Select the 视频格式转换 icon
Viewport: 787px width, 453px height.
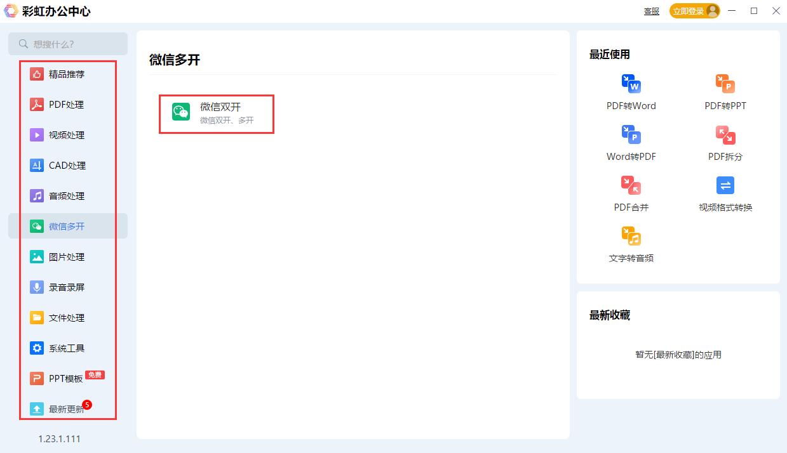click(725, 184)
